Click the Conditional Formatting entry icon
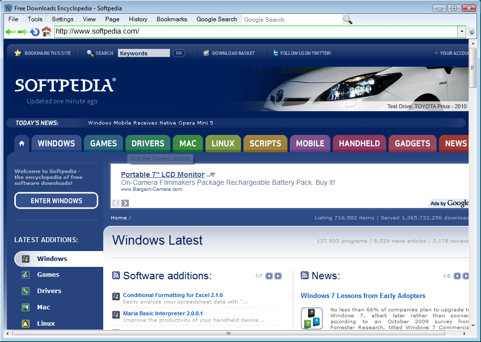481x342 pixels. point(116,296)
